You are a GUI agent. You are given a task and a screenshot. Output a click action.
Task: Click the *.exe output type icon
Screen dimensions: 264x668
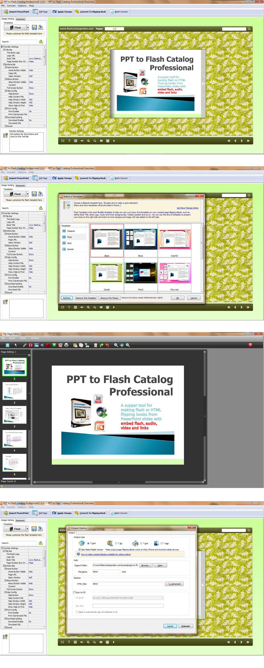(135, 543)
